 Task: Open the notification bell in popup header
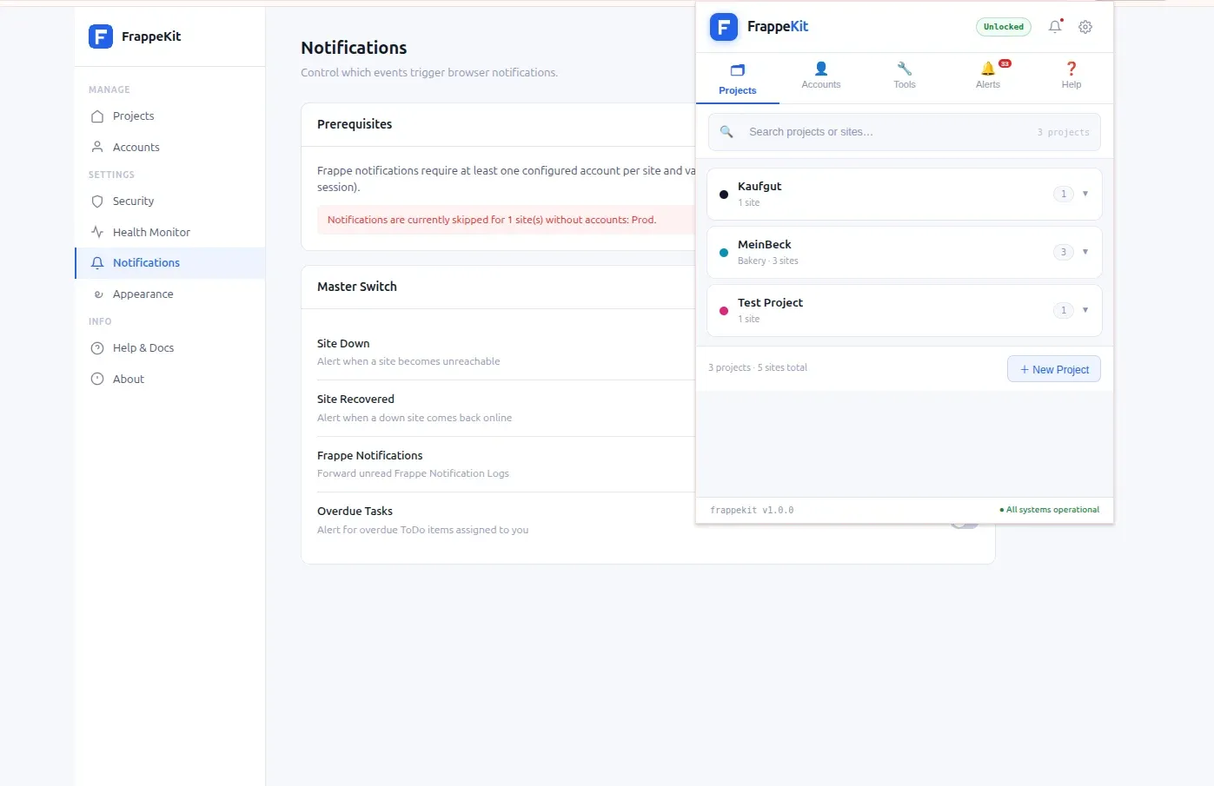(x=1055, y=27)
